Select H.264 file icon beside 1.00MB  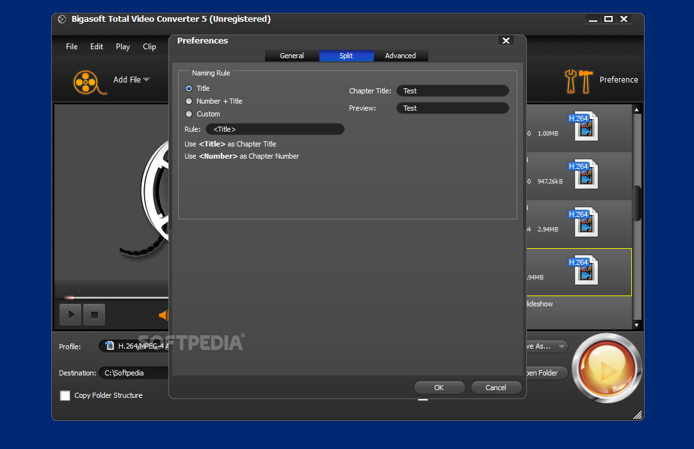(583, 126)
